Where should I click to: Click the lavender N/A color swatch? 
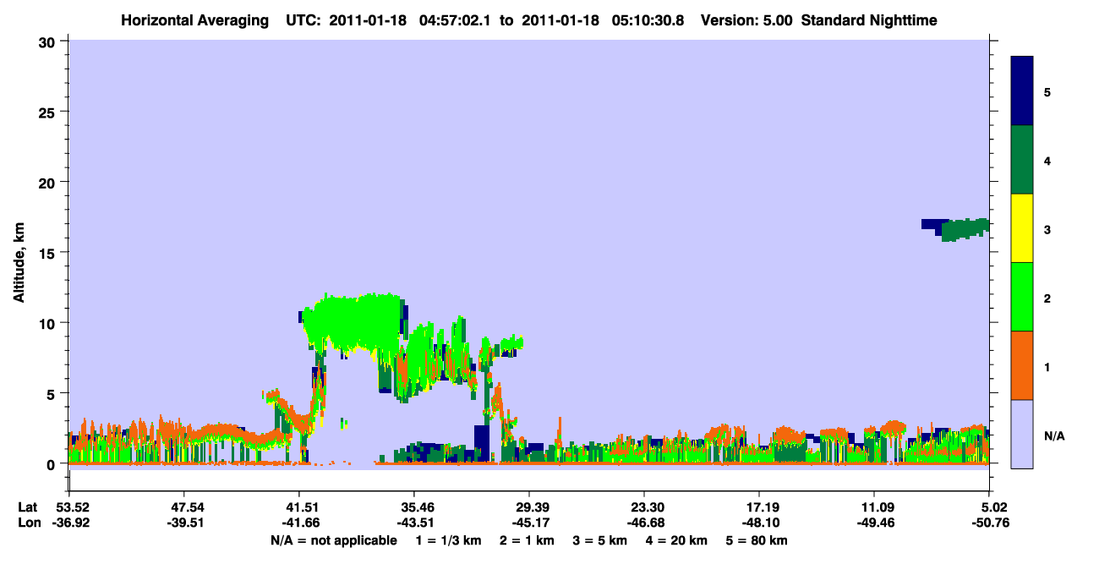click(x=1022, y=434)
